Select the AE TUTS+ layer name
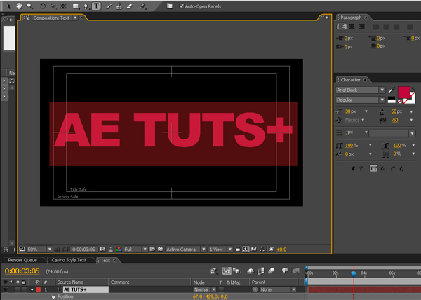421x300 pixels. click(86, 289)
